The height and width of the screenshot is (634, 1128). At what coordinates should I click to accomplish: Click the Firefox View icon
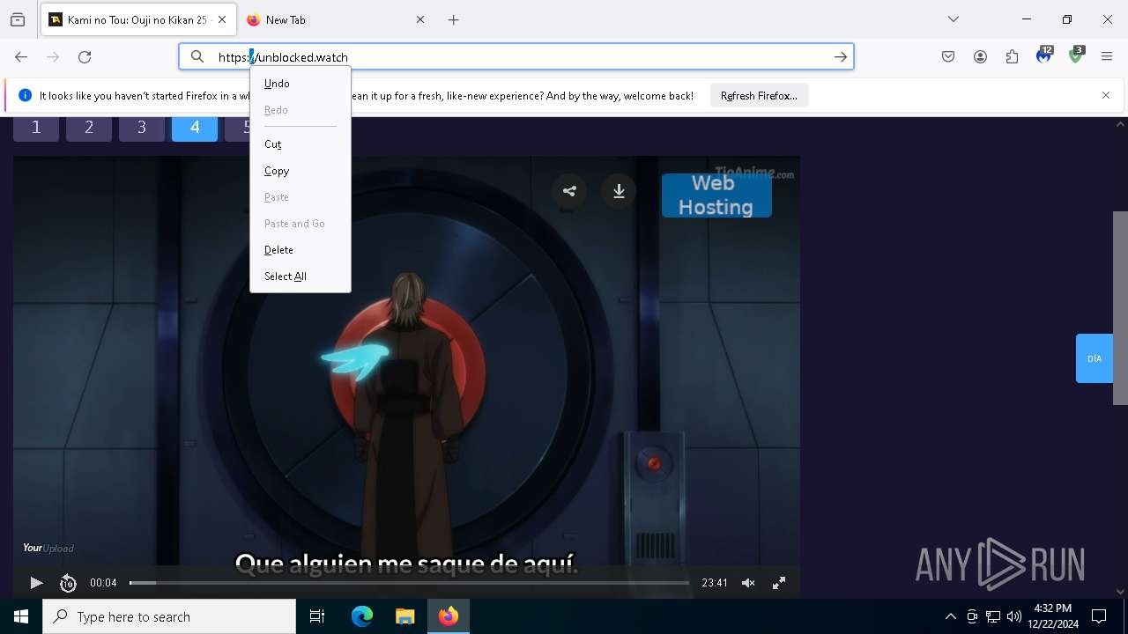pos(18,19)
